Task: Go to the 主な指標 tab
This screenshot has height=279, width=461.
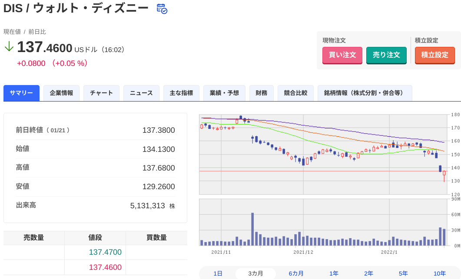Action: pos(181,93)
